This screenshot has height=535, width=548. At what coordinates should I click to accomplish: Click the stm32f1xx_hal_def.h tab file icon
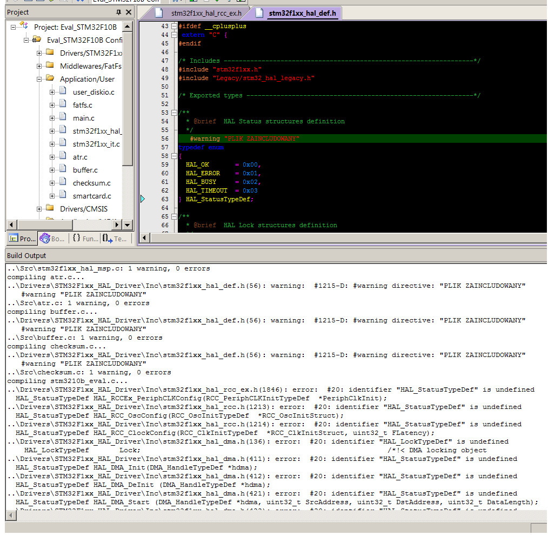259,13
